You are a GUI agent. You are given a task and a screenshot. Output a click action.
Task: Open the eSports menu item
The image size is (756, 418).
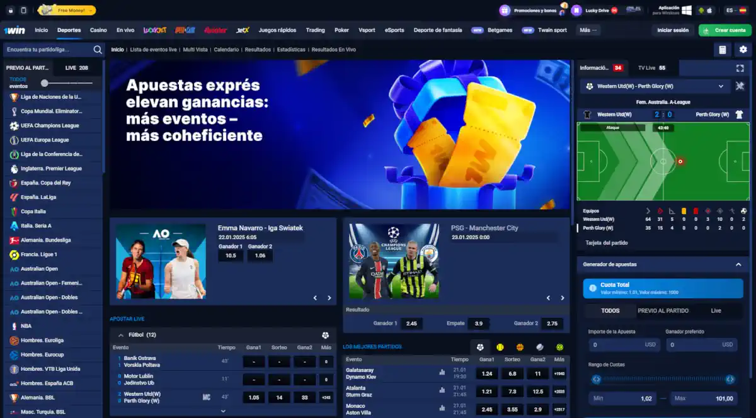[394, 30]
